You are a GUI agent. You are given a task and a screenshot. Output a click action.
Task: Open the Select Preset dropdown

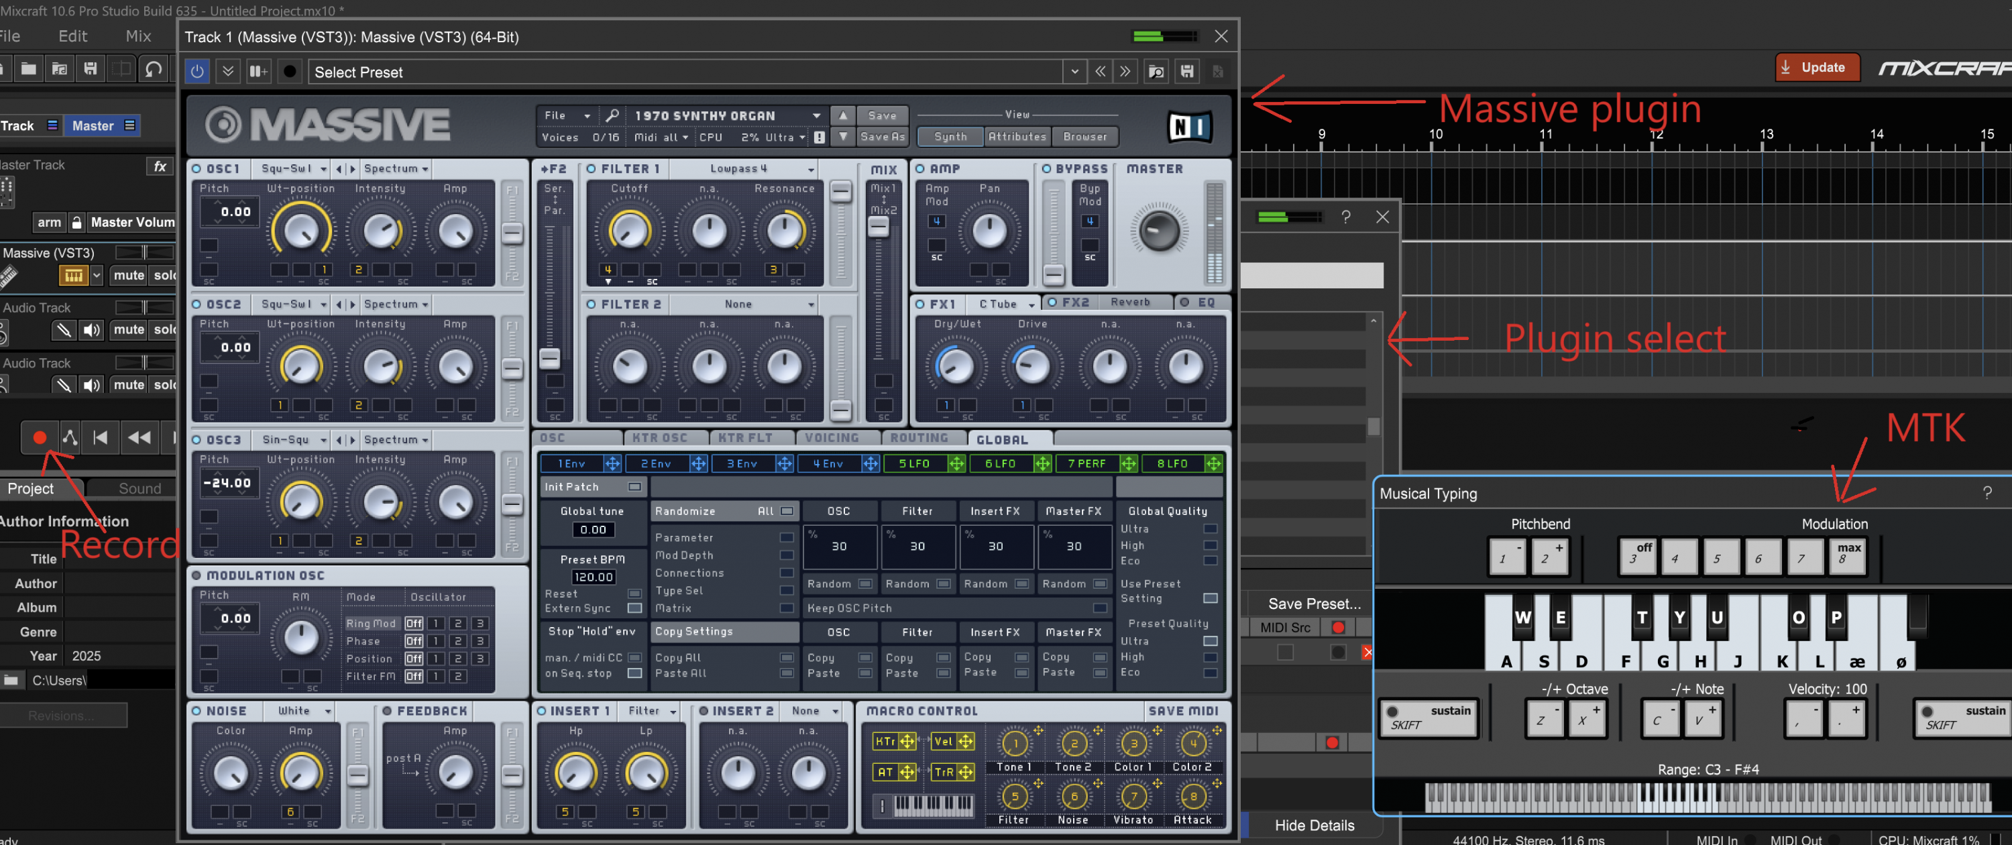(x=1074, y=72)
